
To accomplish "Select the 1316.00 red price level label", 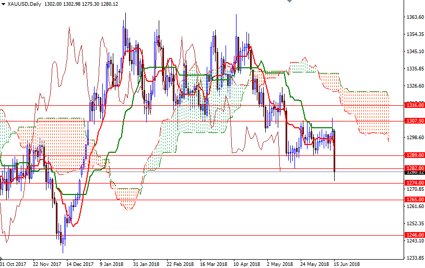I will click(415, 105).
